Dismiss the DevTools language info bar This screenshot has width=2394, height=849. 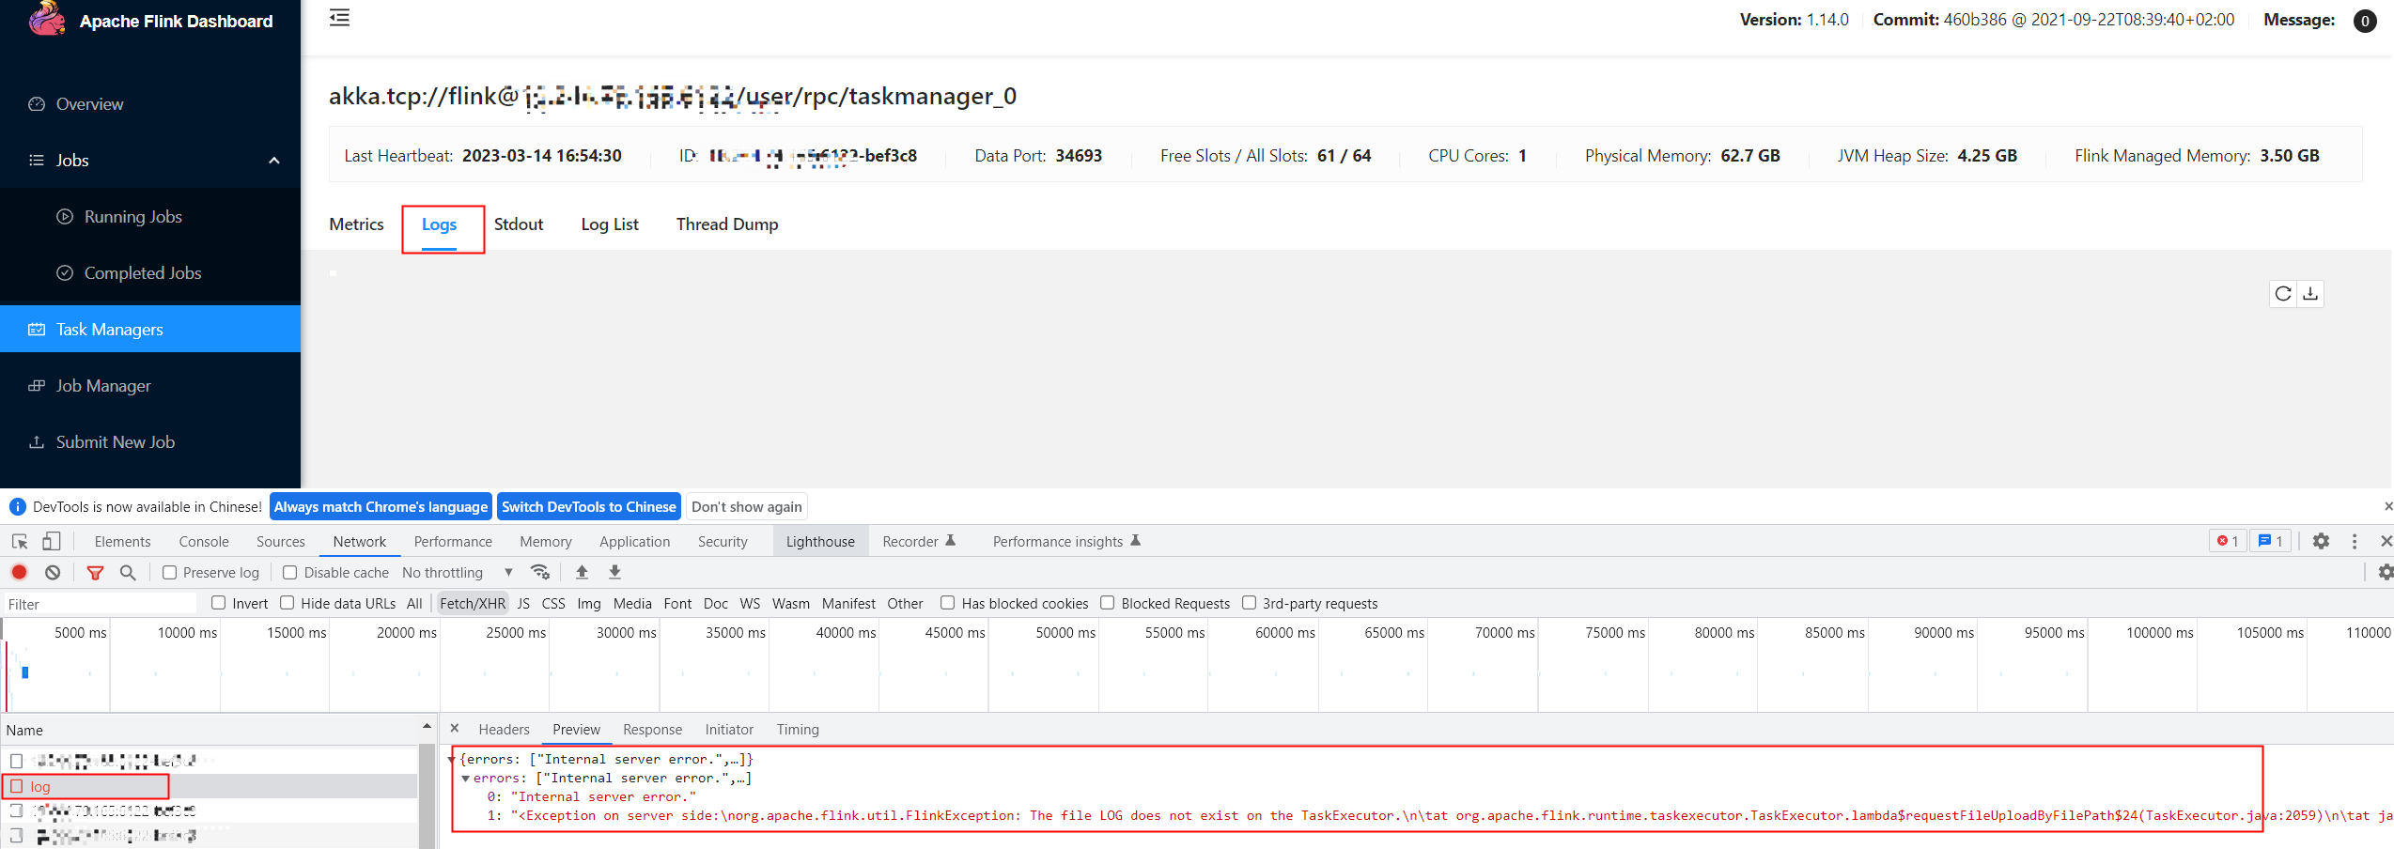click(x=2386, y=507)
